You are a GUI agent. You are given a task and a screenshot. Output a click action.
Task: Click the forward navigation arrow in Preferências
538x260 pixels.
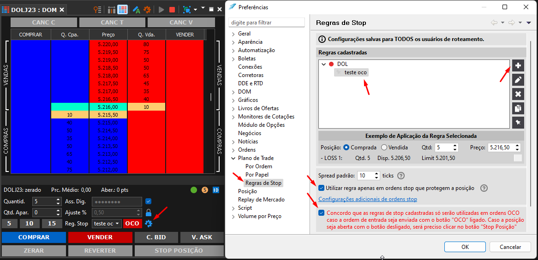click(x=512, y=23)
